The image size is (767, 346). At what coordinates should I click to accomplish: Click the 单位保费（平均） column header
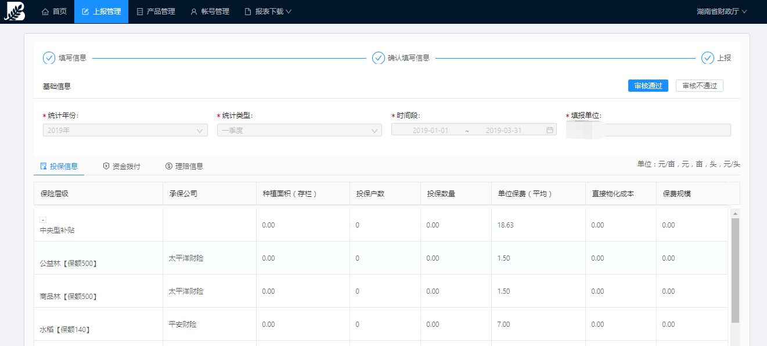pos(538,194)
